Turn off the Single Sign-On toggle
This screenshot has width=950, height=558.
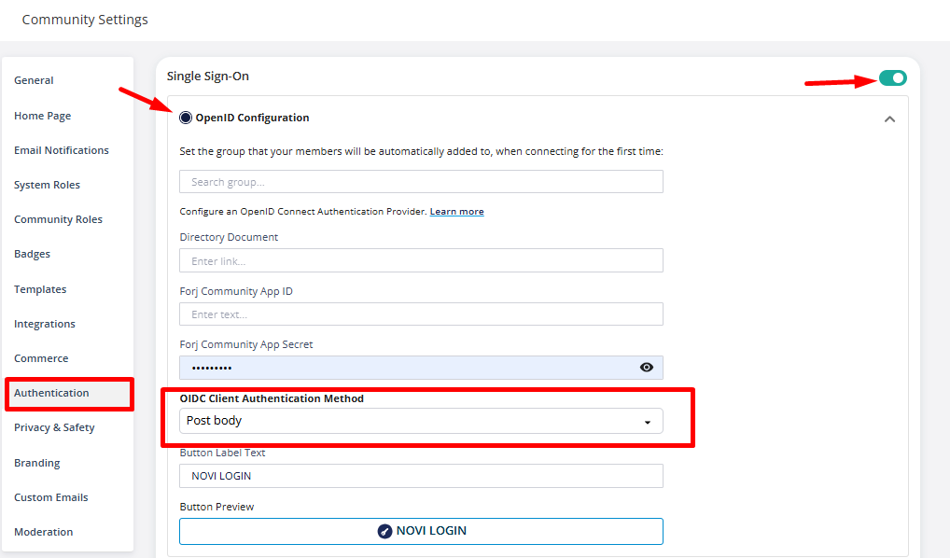click(x=893, y=78)
